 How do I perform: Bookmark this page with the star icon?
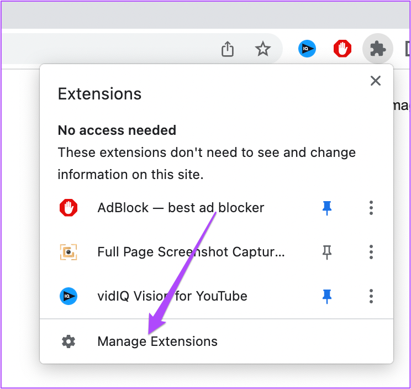pyautogui.click(x=263, y=49)
